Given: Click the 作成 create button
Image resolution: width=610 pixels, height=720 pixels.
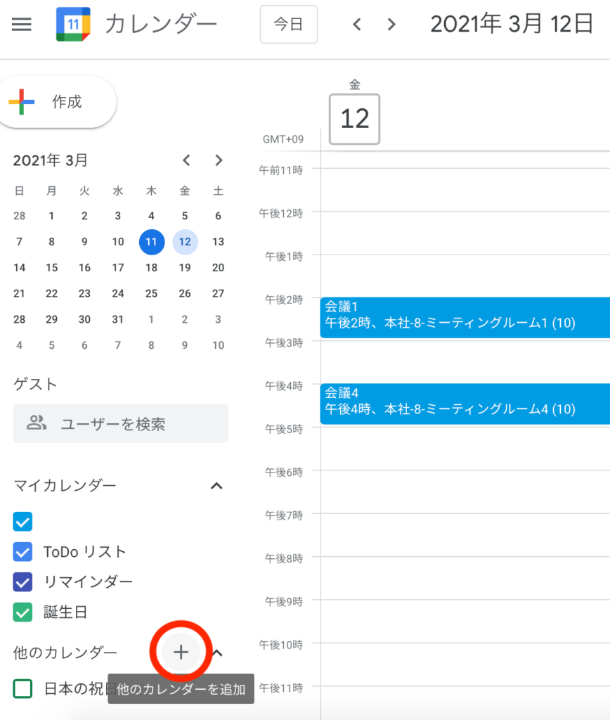Looking at the screenshot, I should [x=57, y=102].
